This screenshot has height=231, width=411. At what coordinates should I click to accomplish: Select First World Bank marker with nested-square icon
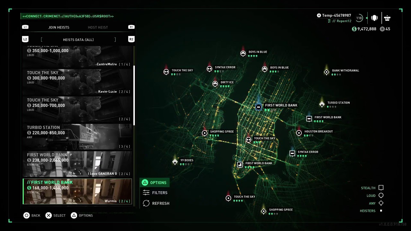tap(240, 165)
